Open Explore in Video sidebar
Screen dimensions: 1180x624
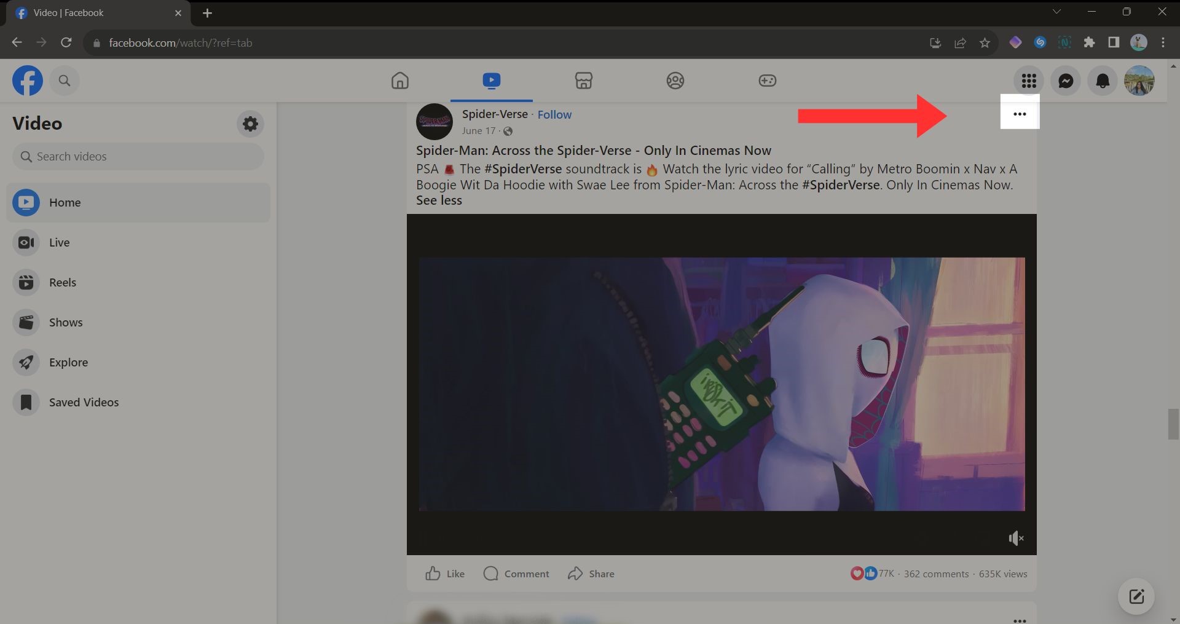[138, 362]
